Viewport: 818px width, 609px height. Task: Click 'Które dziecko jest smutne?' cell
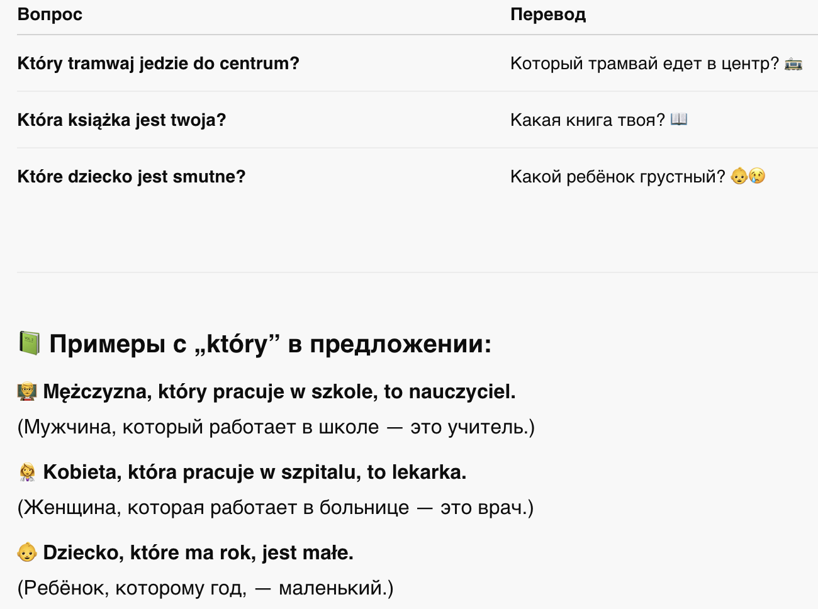pyautogui.click(x=132, y=177)
